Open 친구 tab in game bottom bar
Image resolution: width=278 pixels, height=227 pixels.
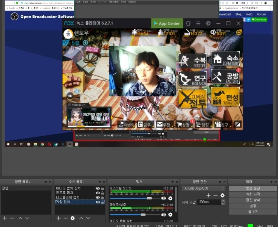click(223, 124)
